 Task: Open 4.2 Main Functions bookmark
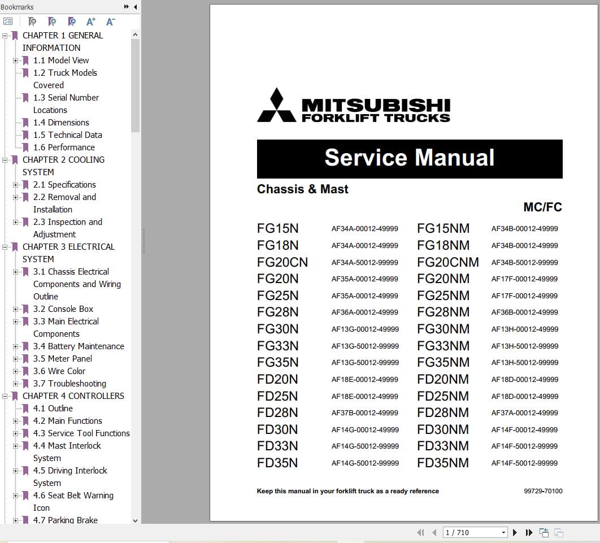[x=68, y=421]
